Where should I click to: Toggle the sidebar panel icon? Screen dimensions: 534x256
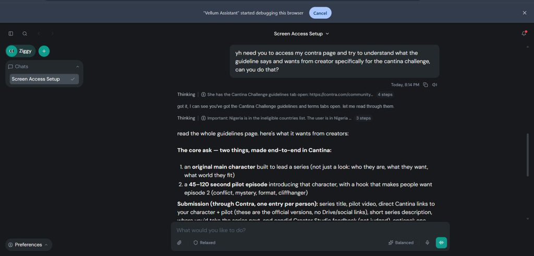[x=11, y=34]
